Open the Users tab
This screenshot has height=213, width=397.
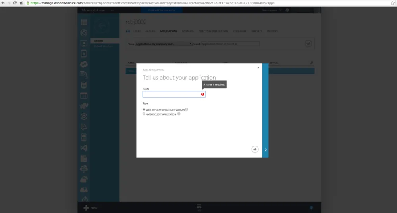tap(137, 31)
